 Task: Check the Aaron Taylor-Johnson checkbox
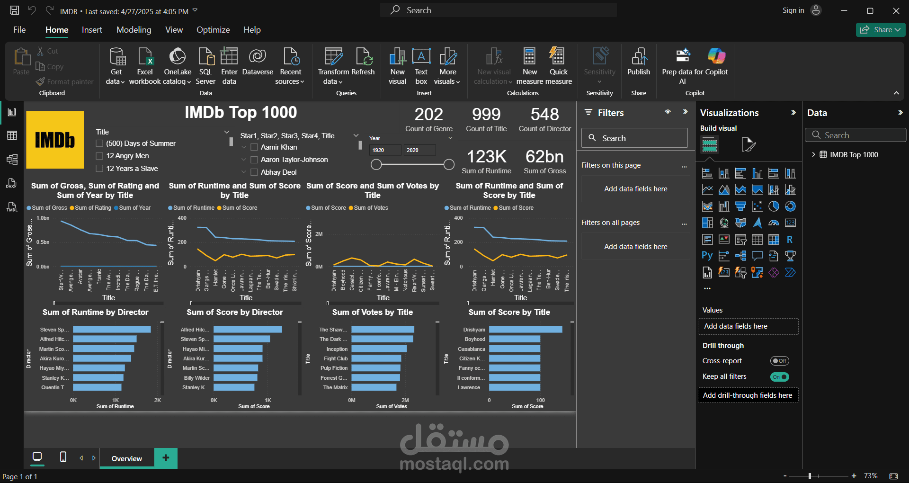click(x=254, y=160)
